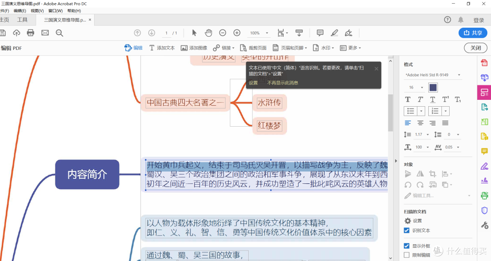Viewport: 491px width, 261px height.
Task: Zoom out with the minus icon
Action: click(223, 33)
